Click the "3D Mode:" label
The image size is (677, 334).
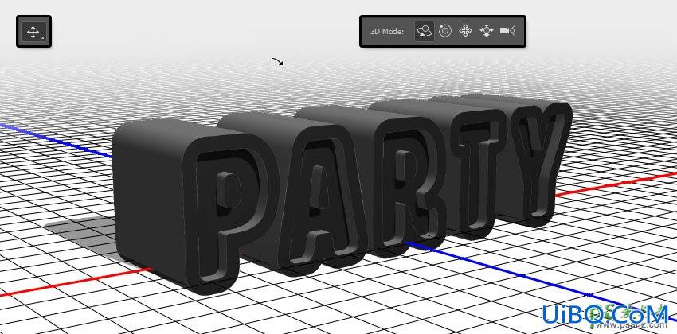(x=387, y=32)
